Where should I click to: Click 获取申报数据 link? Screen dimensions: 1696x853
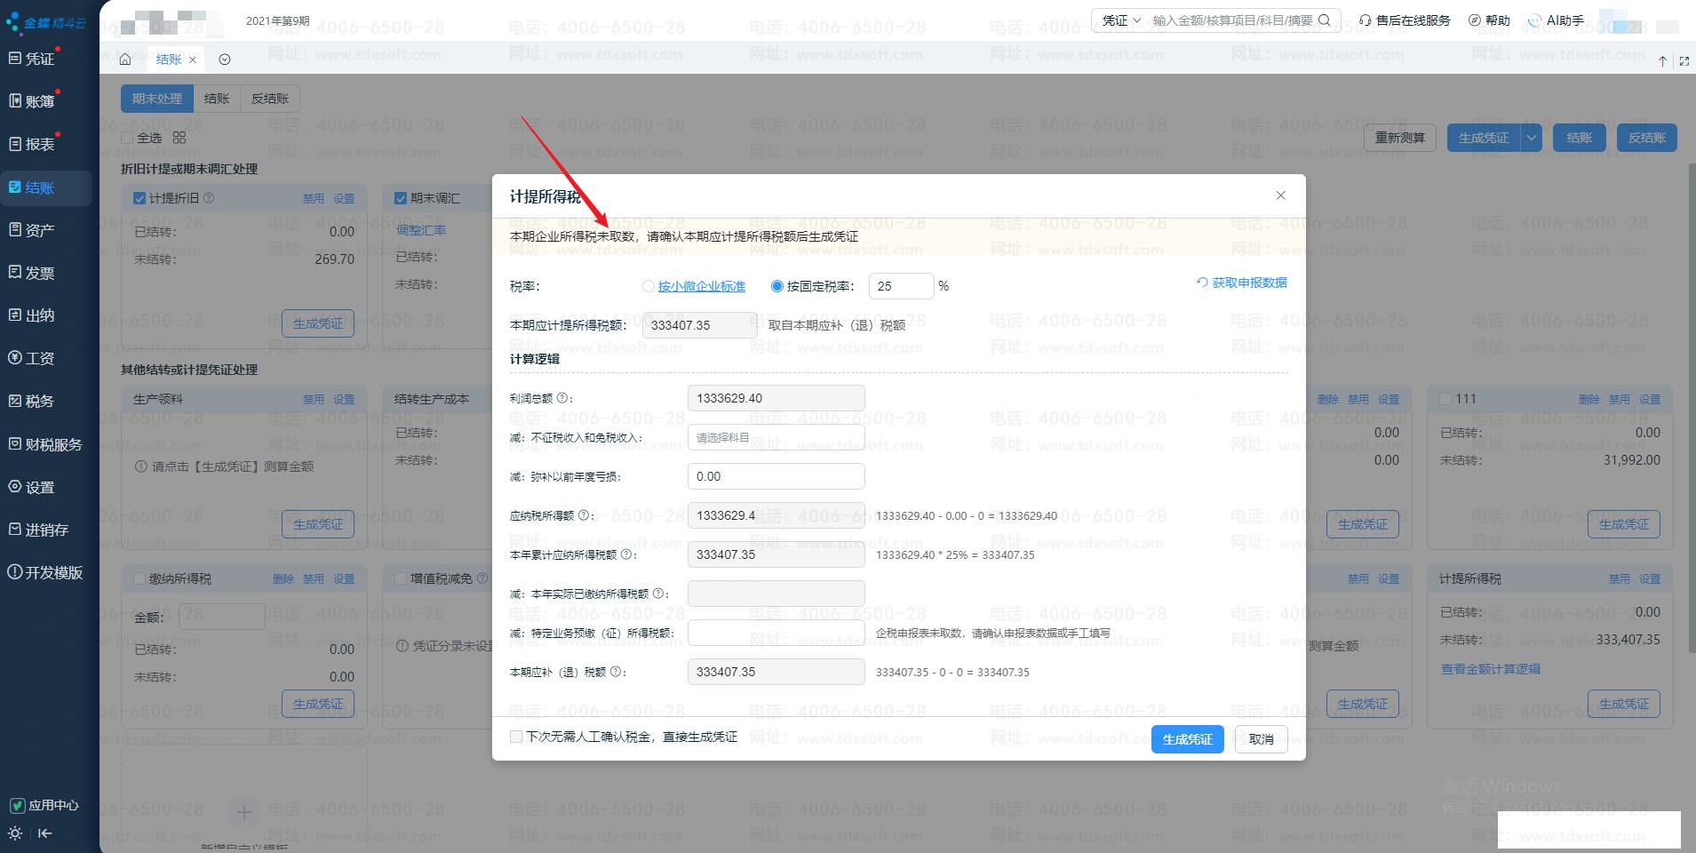pyautogui.click(x=1242, y=283)
